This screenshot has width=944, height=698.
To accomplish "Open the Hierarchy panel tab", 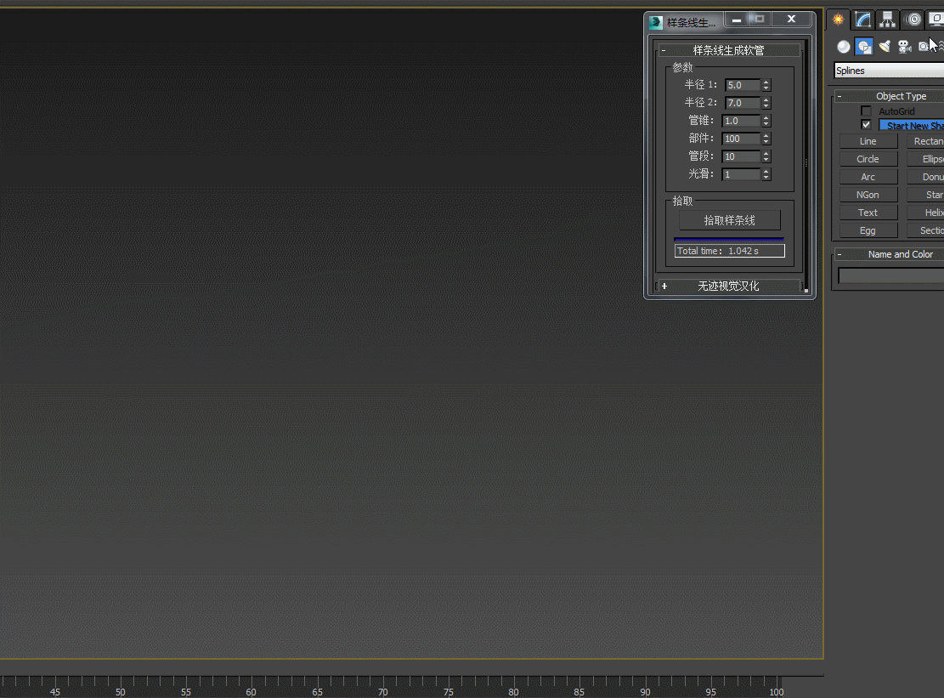I will (888, 20).
